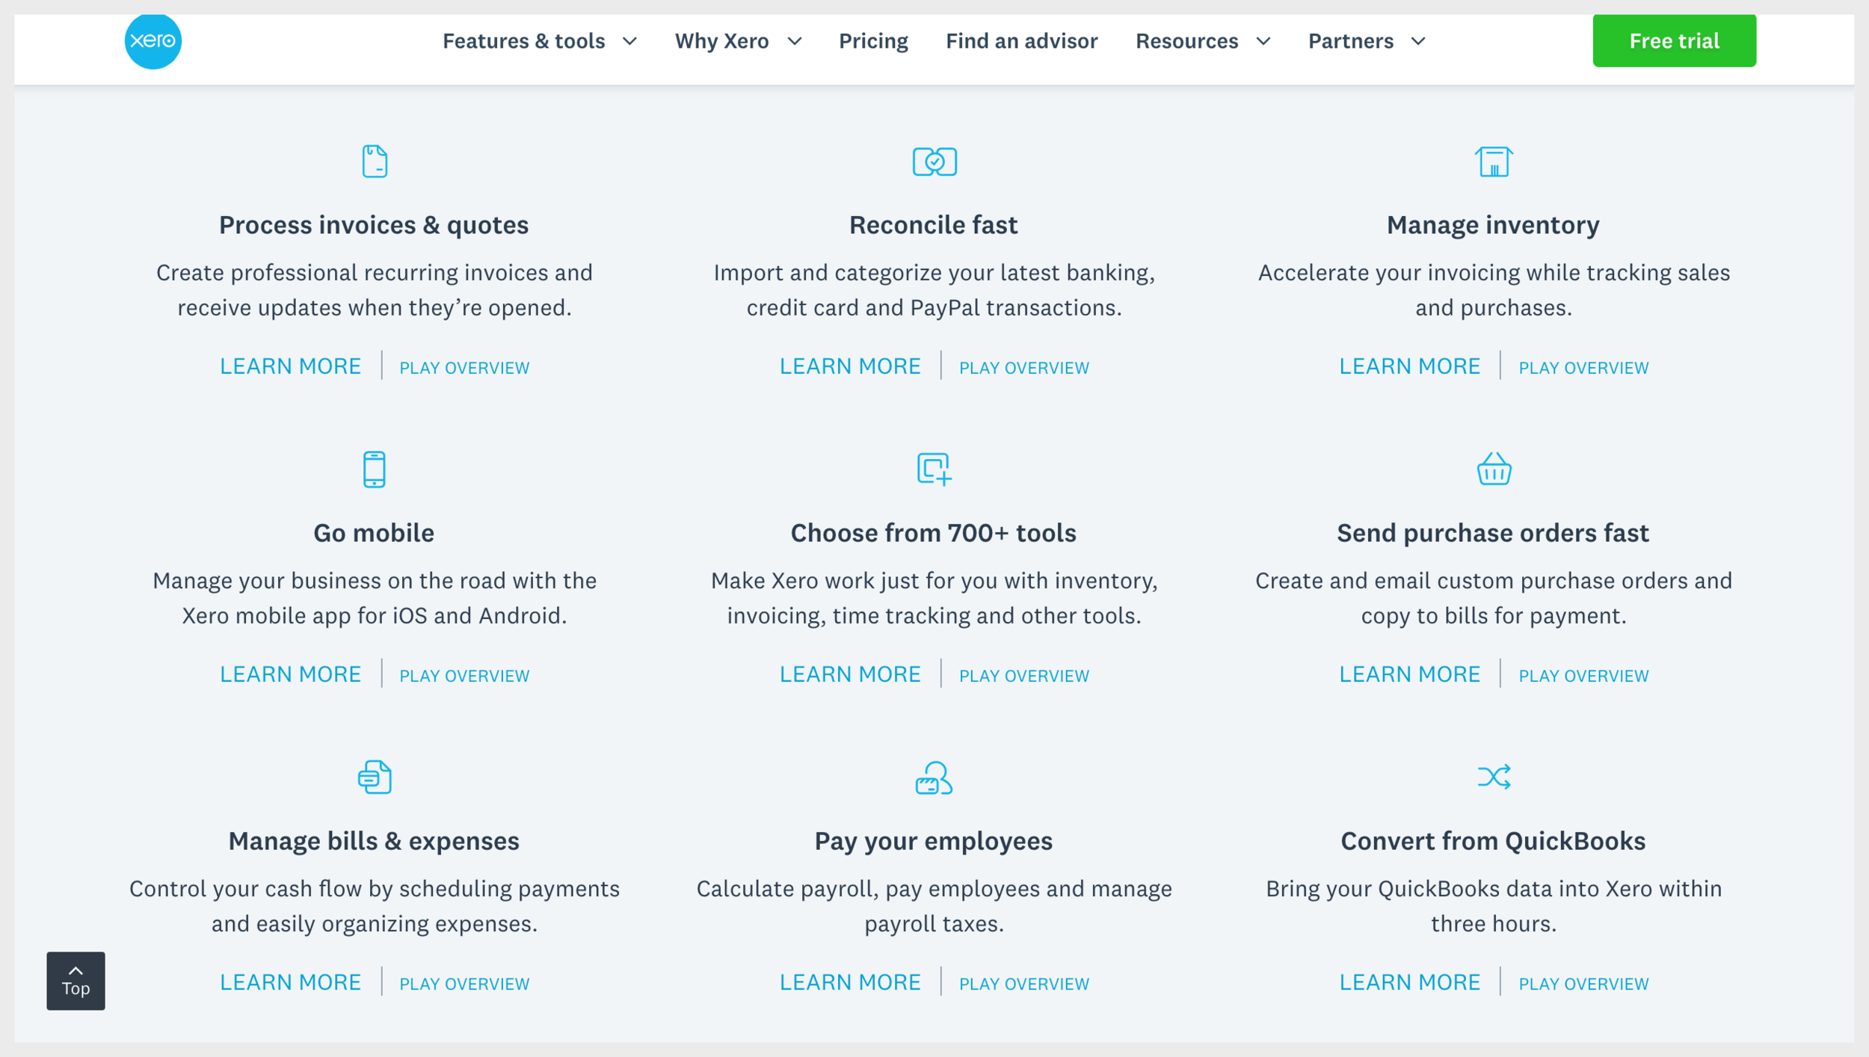Click the Go mobile phone icon
This screenshot has height=1057, width=1869.
[x=375, y=469]
